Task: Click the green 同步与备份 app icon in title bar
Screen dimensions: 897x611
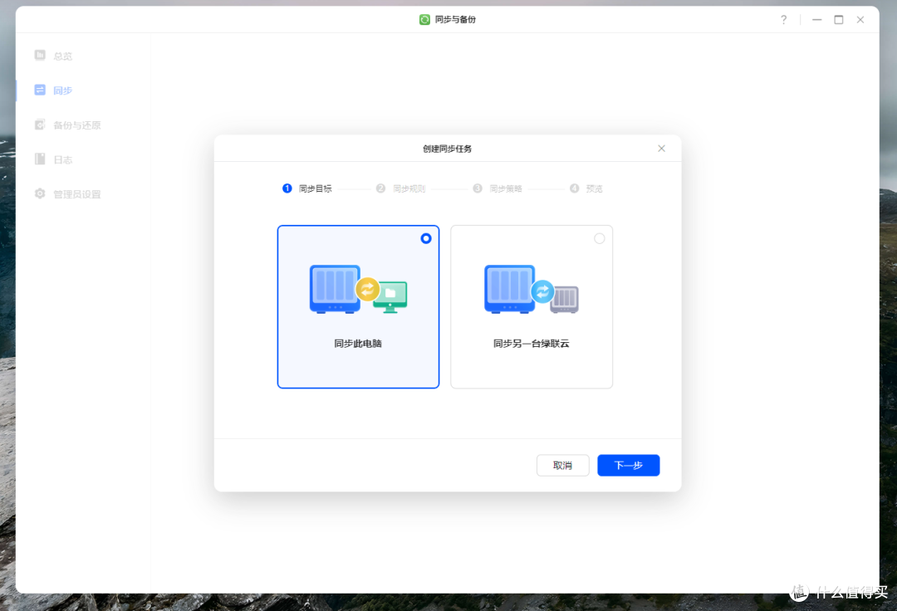Action: (x=424, y=19)
